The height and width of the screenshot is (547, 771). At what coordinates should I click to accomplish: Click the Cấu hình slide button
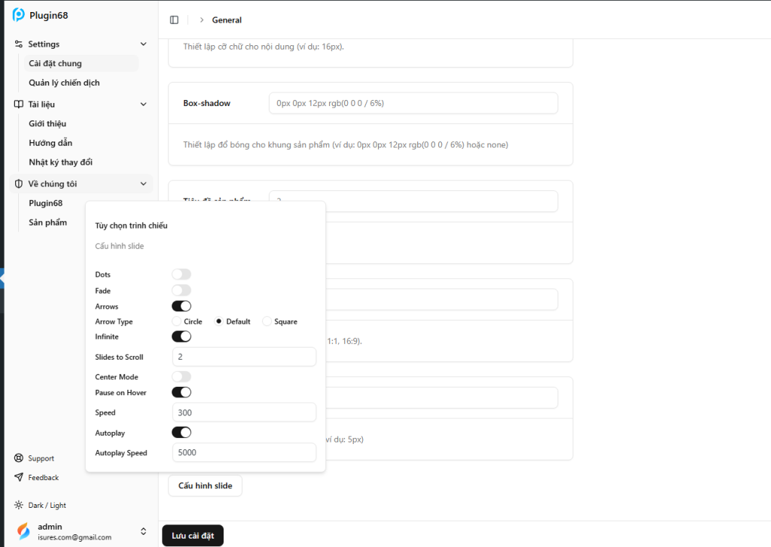[205, 486]
